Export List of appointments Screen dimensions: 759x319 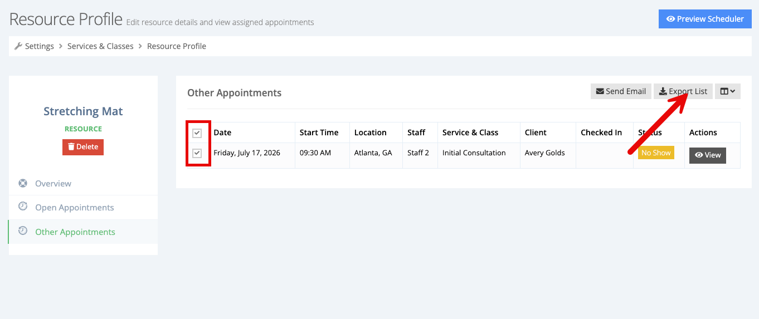(x=683, y=91)
